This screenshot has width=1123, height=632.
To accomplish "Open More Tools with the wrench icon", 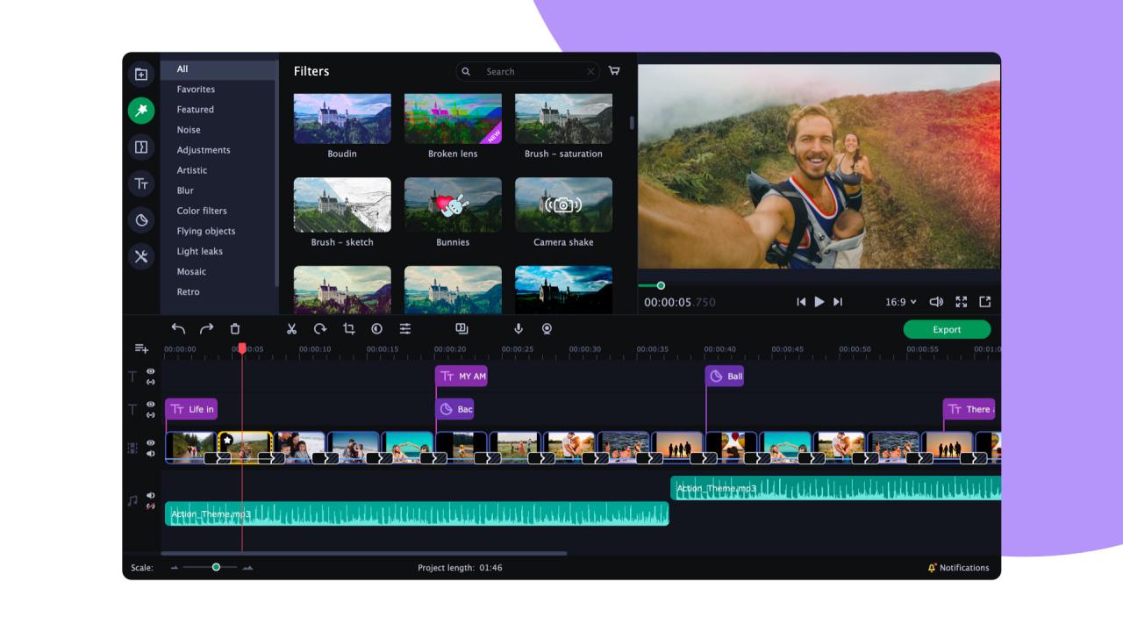I will click(x=141, y=257).
